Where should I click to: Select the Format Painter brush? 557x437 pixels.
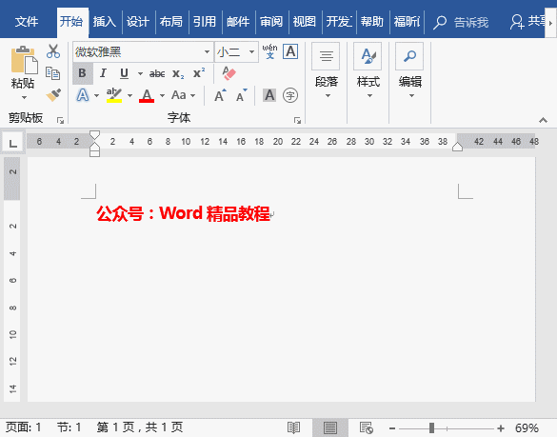pos(53,95)
